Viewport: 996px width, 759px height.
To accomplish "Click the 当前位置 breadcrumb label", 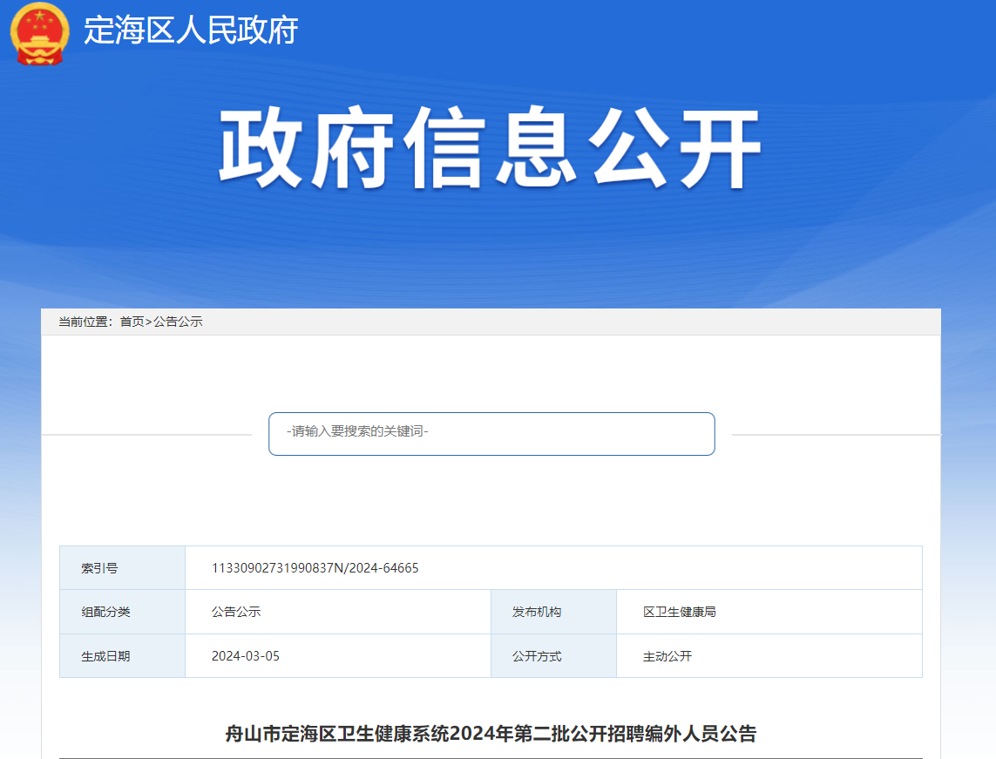I will (85, 322).
